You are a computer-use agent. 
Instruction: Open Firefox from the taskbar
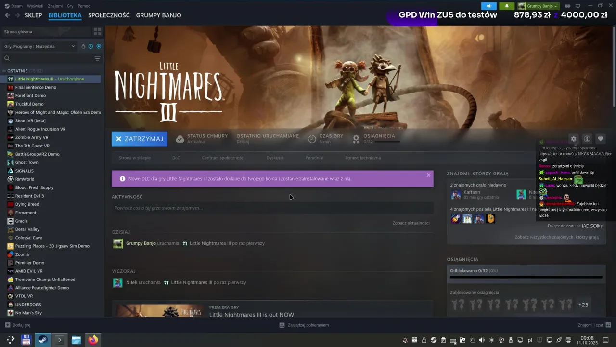tap(93, 340)
